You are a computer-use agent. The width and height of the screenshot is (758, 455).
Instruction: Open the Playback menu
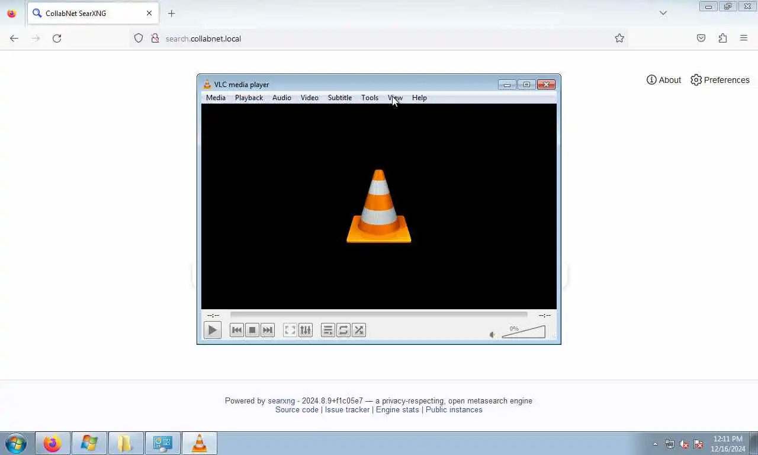249,98
